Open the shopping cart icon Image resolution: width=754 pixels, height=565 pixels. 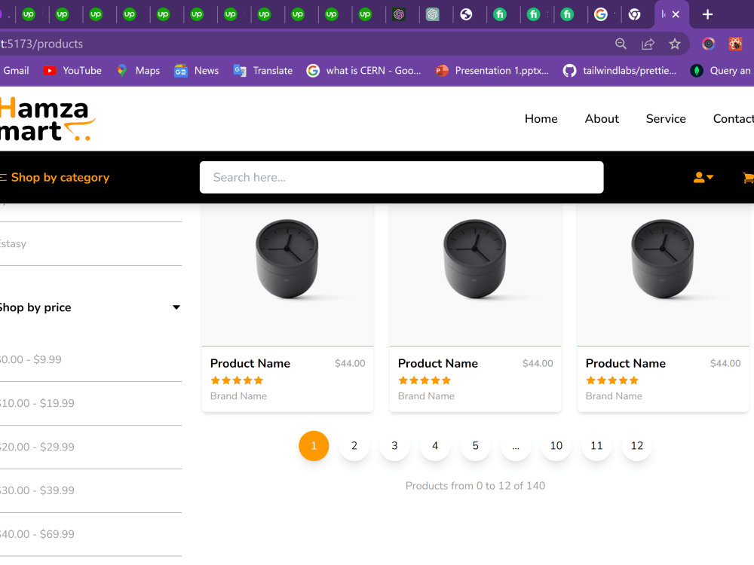point(749,178)
